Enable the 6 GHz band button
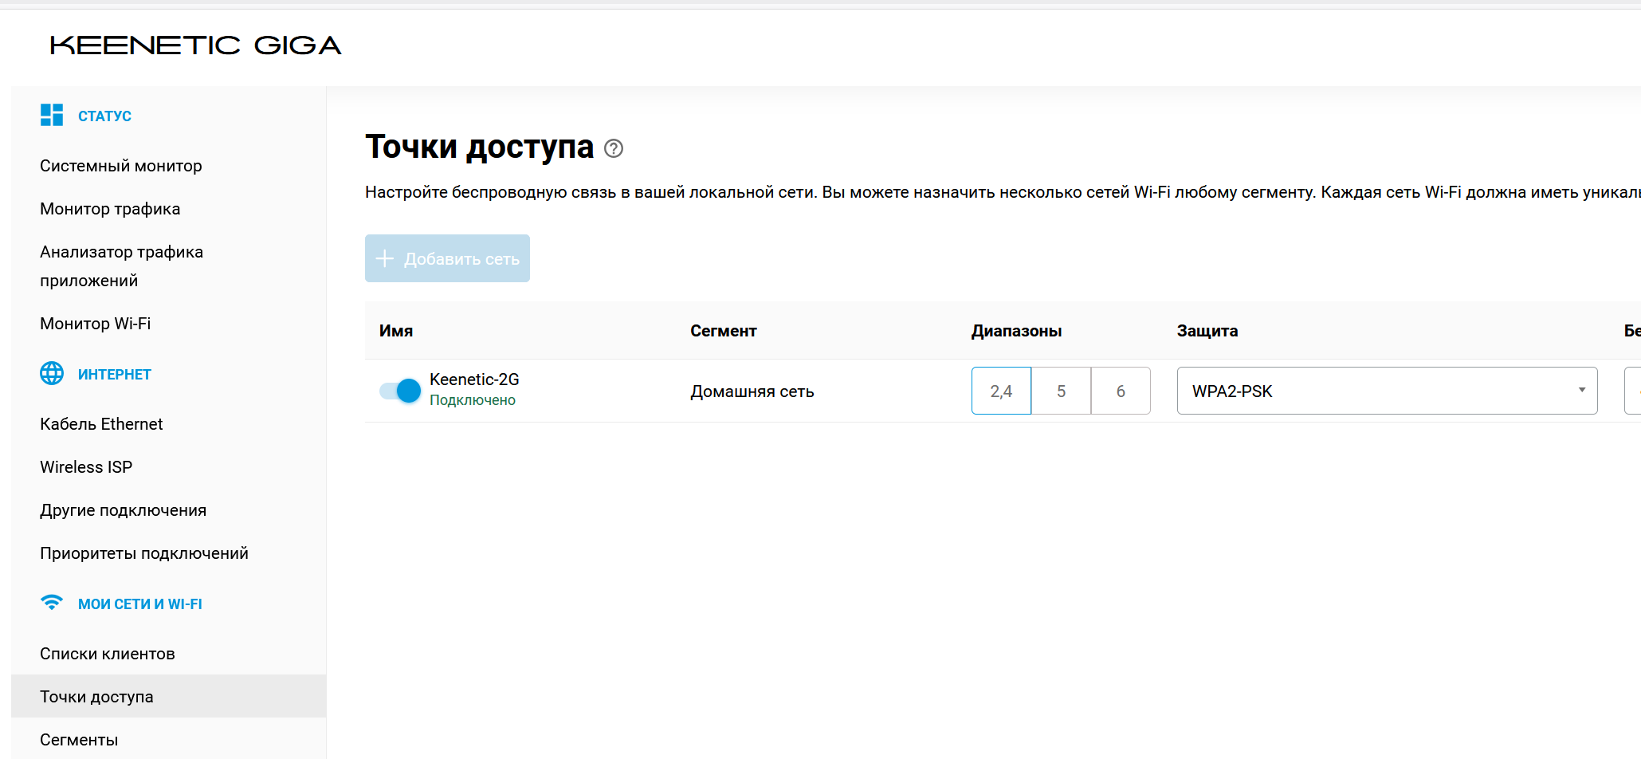This screenshot has width=1641, height=759. [1121, 391]
